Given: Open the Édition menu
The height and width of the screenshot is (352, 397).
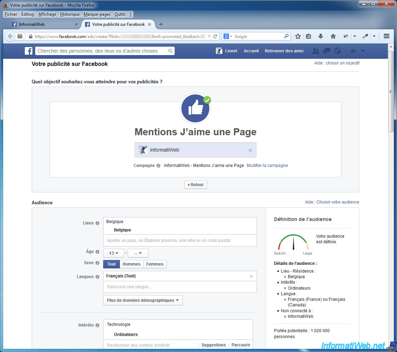Looking at the screenshot, I should [28, 14].
